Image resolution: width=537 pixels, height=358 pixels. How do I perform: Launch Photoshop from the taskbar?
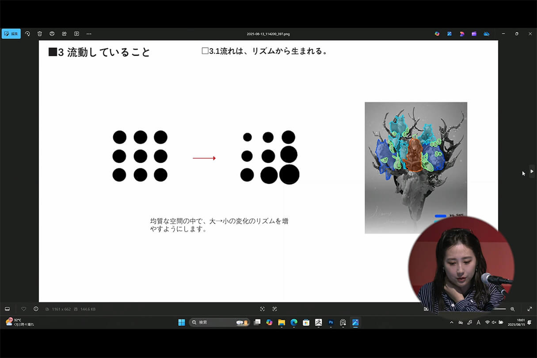331,322
